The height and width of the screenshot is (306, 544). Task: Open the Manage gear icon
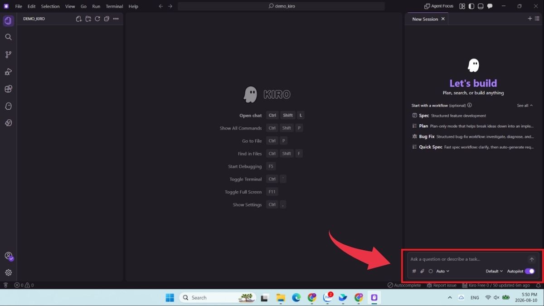[x=8, y=272]
